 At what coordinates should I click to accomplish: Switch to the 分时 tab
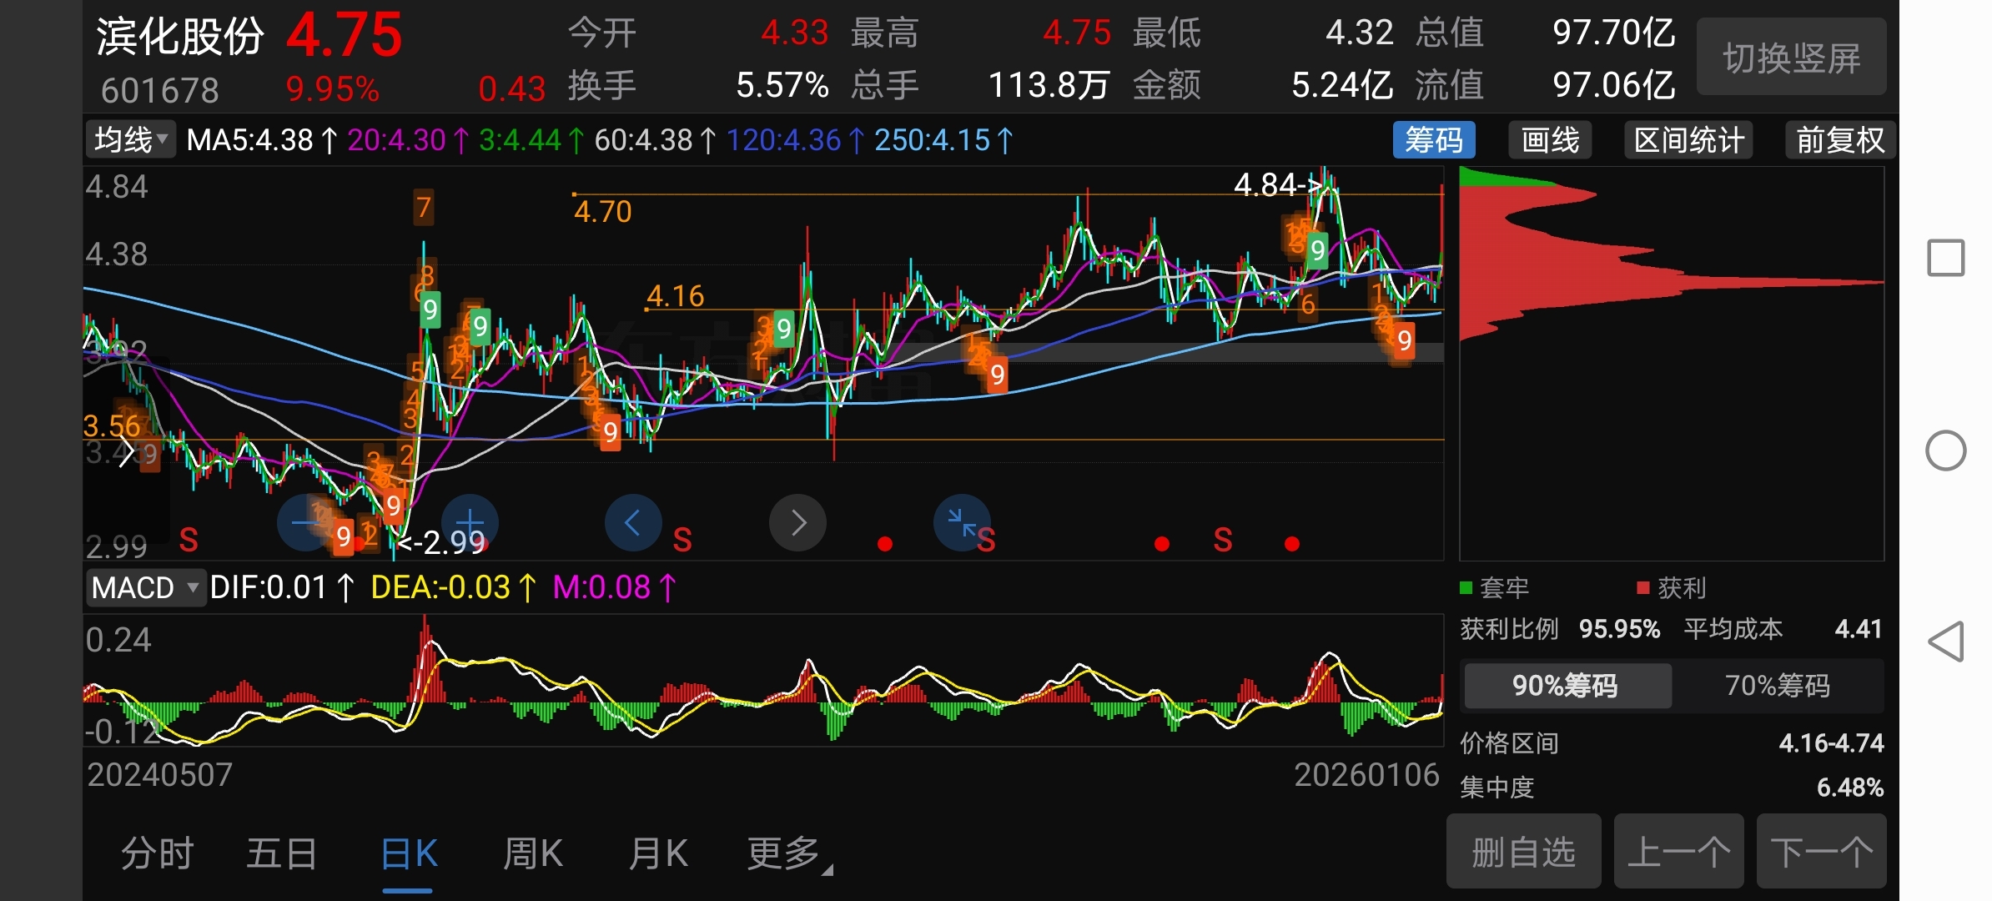pos(157,854)
